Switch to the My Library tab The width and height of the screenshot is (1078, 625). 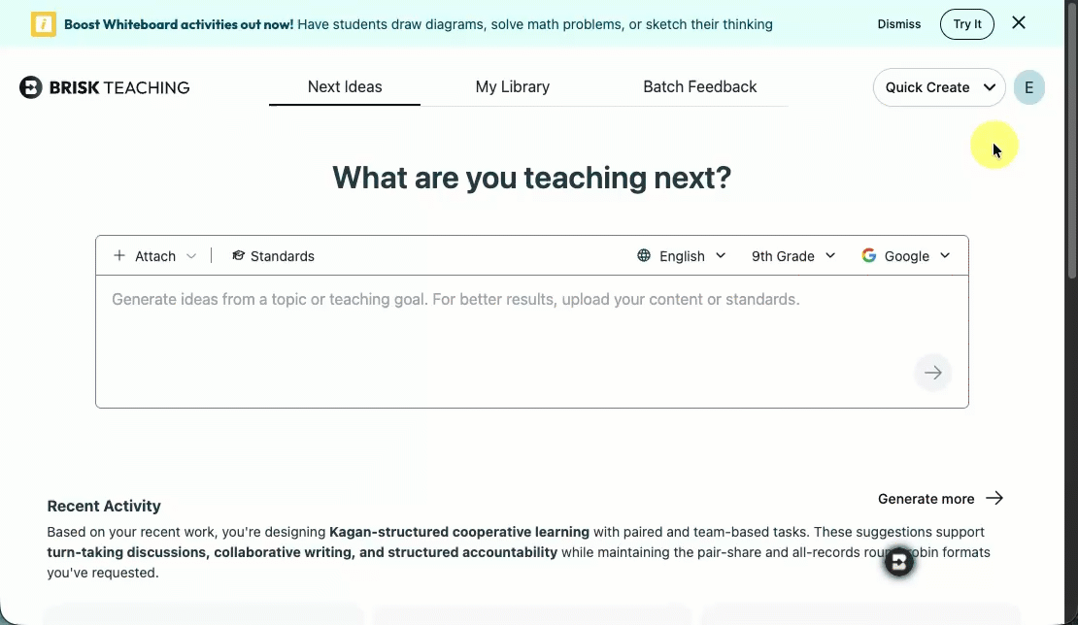tap(512, 86)
